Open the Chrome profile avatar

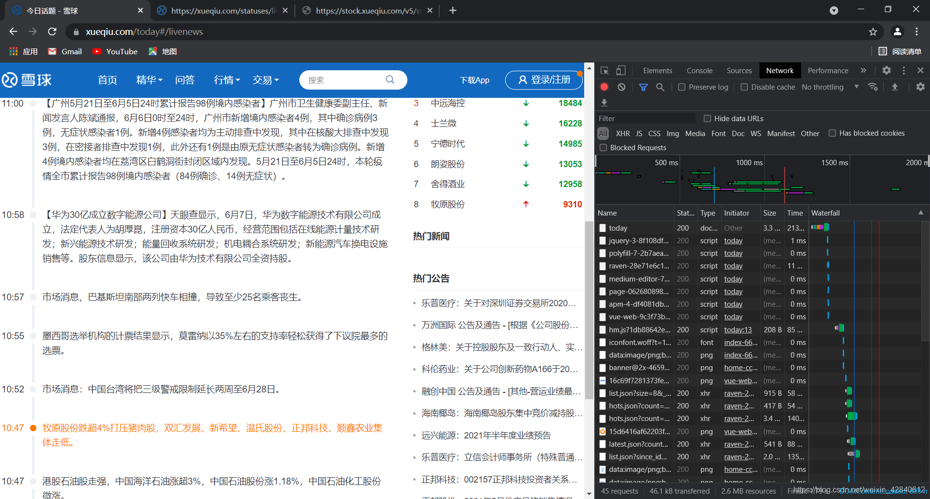click(897, 32)
